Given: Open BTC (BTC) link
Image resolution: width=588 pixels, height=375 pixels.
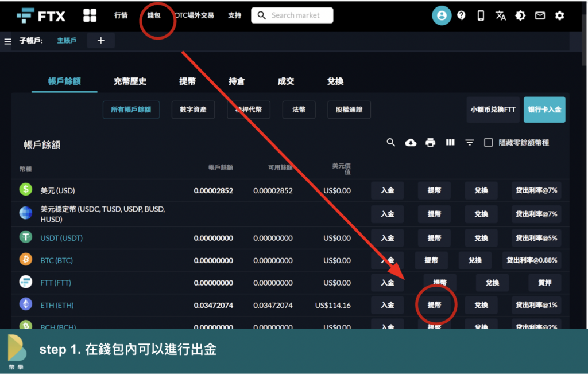Looking at the screenshot, I should click(x=57, y=260).
